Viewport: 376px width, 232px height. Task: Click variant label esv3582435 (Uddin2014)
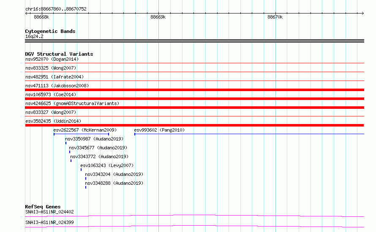53,121
